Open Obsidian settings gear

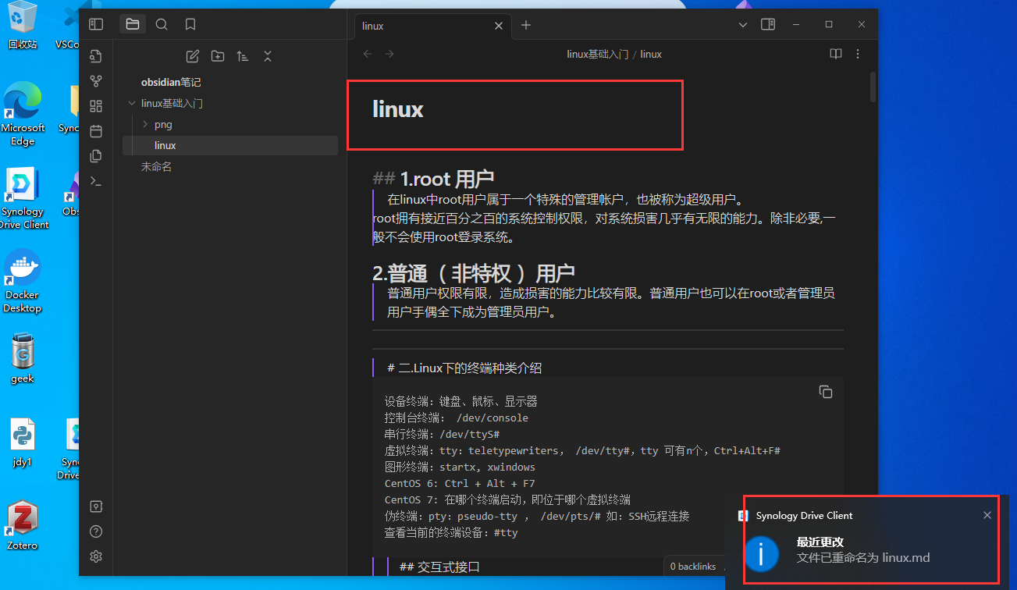(96, 556)
